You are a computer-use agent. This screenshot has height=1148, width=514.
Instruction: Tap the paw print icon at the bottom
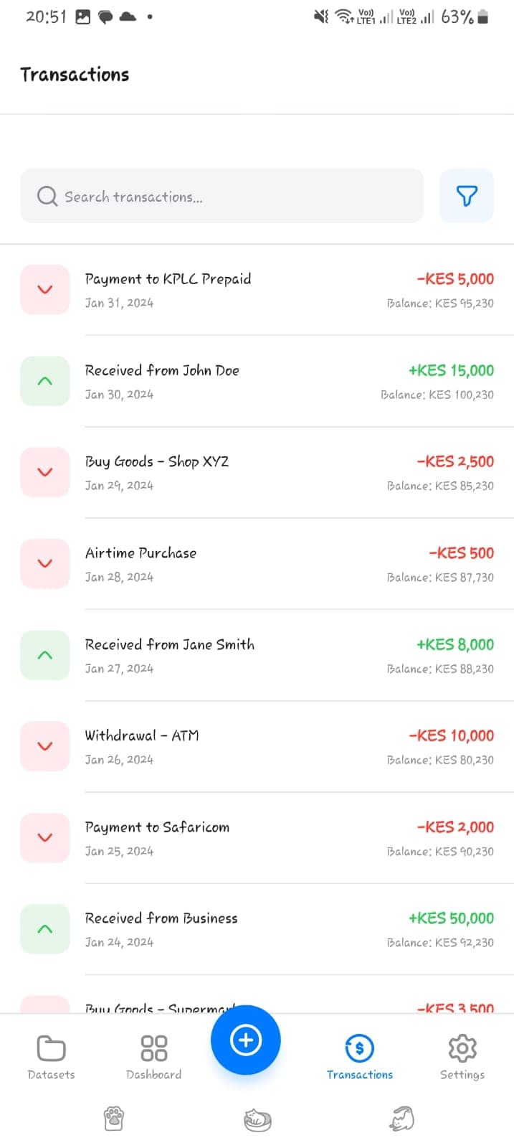coord(114,1118)
